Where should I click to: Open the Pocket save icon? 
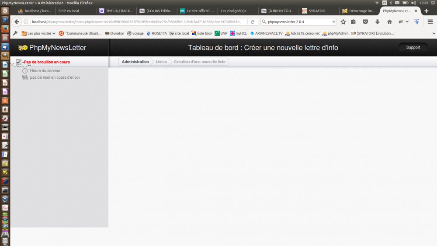(365, 22)
